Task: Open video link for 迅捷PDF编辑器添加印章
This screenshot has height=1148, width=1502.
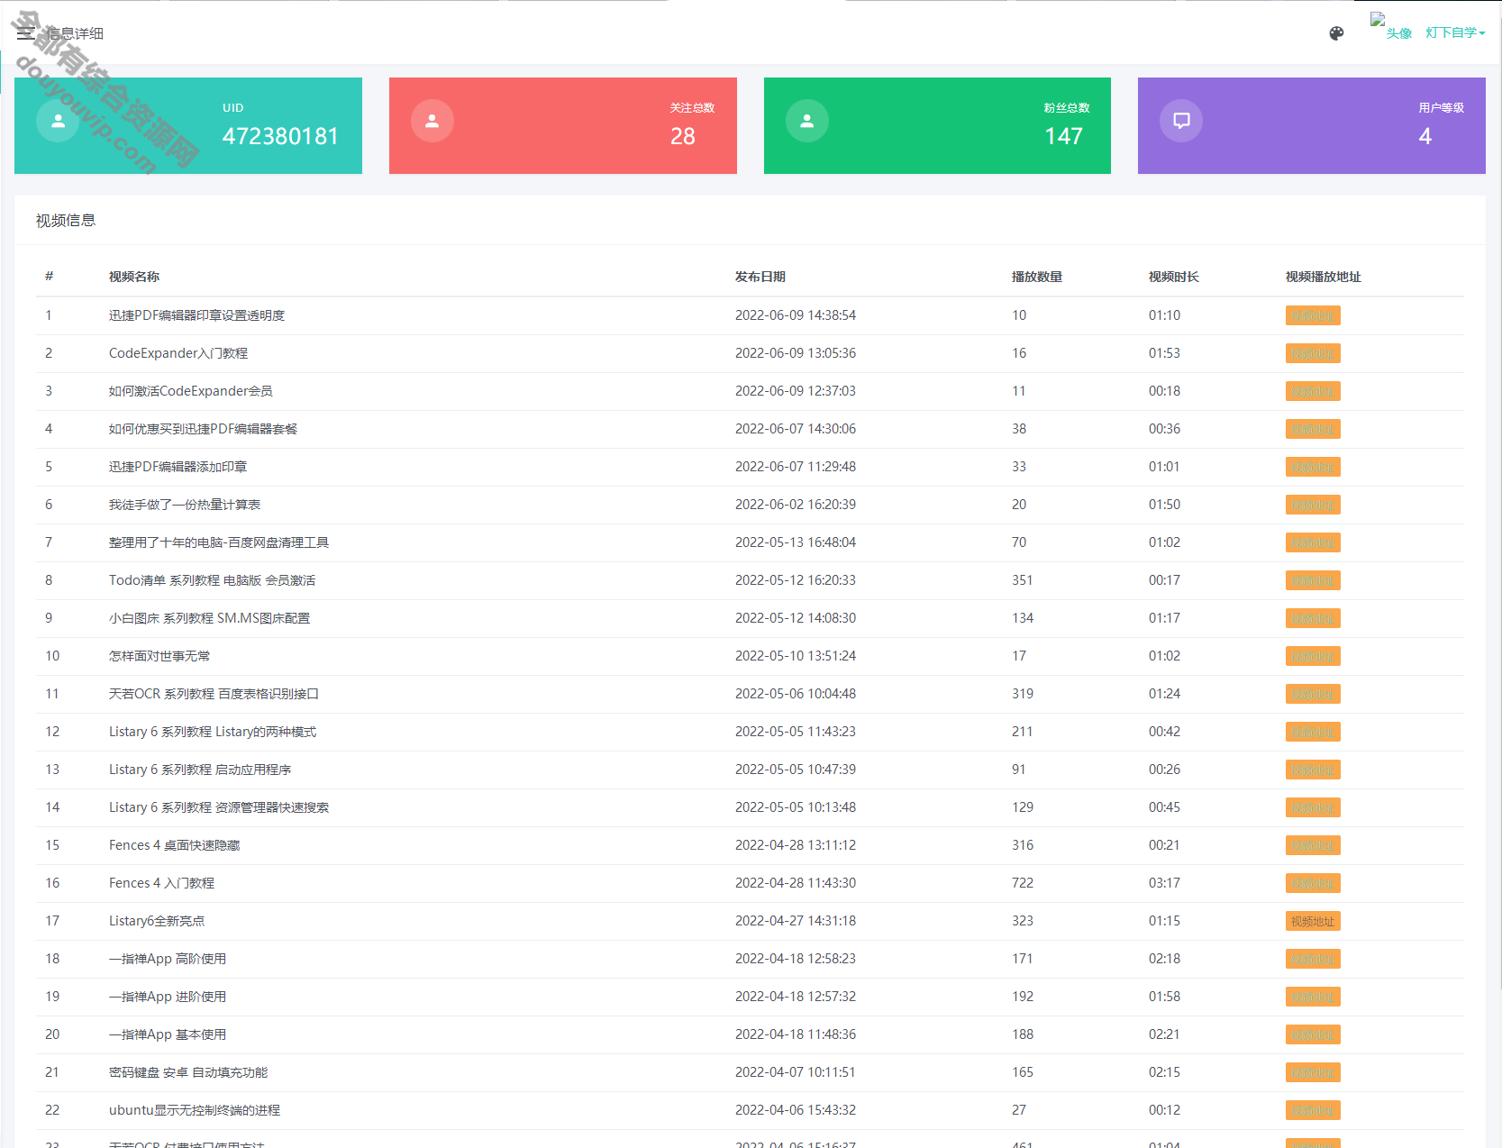Action: tap(1313, 467)
